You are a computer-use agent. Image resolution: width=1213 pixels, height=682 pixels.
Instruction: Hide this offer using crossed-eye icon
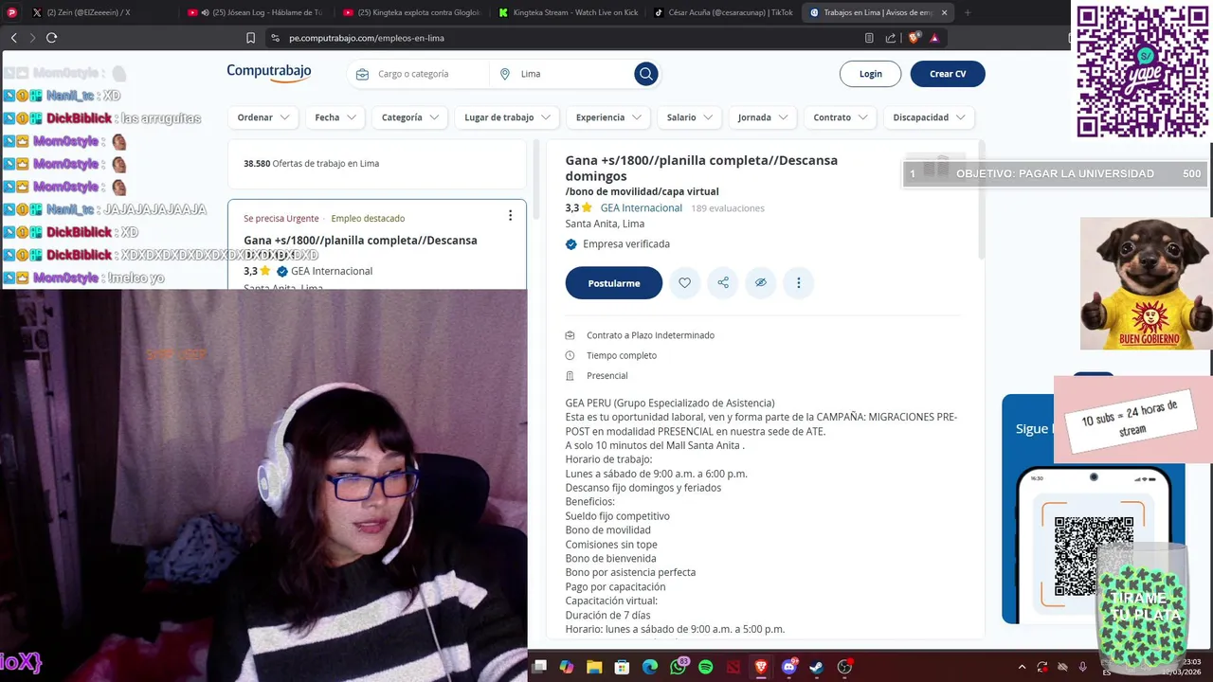pos(761,283)
